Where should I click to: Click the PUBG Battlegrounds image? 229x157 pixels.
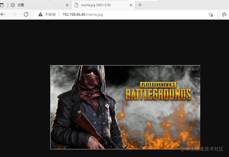(x=125, y=107)
